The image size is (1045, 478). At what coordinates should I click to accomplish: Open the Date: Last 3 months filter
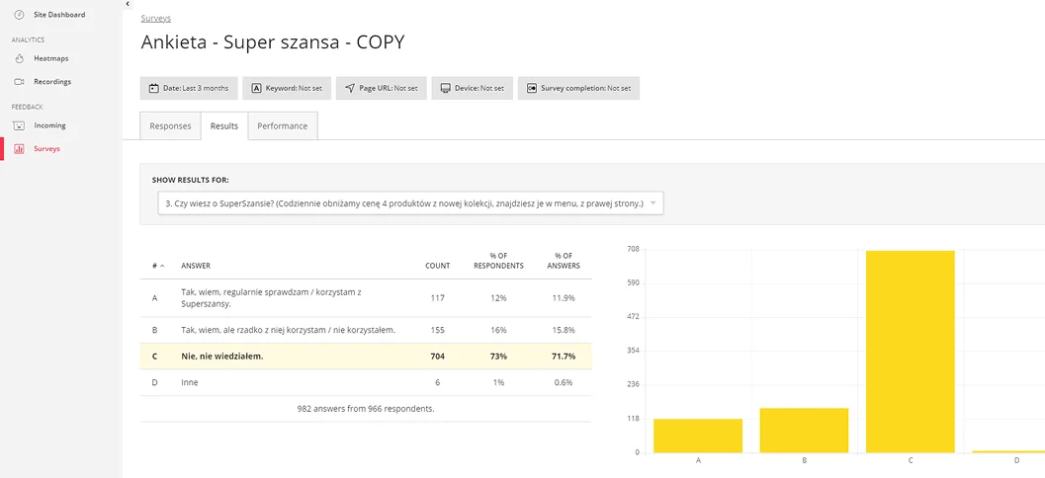pyautogui.click(x=189, y=89)
